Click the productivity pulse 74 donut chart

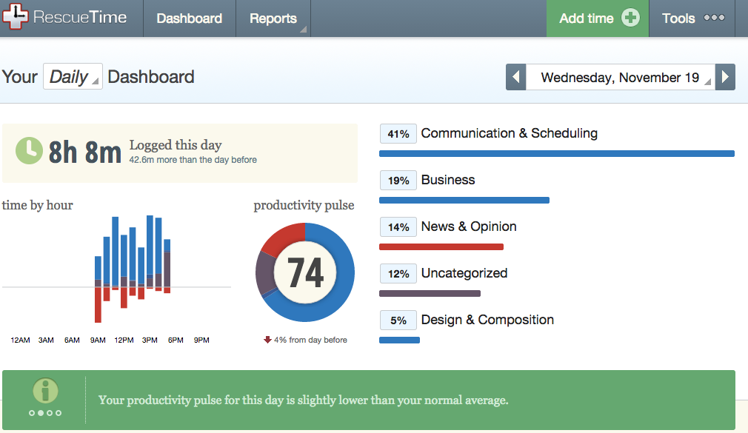pyautogui.click(x=305, y=272)
